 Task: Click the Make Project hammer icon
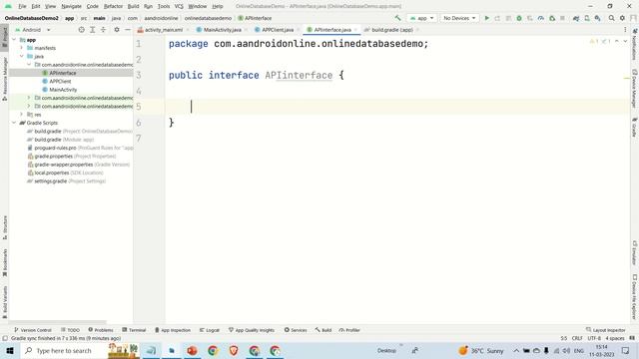pyautogui.click(x=397, y=18)
